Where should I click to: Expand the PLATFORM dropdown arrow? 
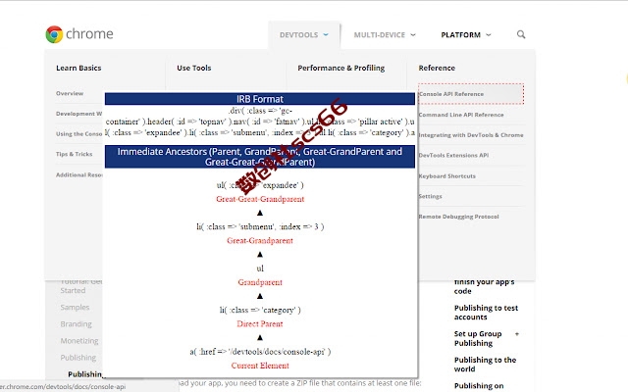489,35
